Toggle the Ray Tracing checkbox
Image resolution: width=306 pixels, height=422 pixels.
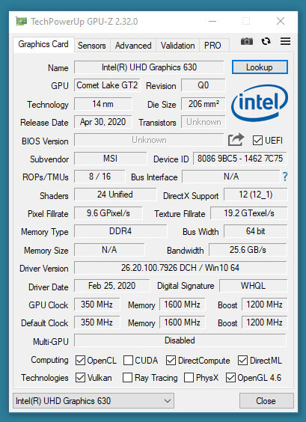tap(127, 378)
